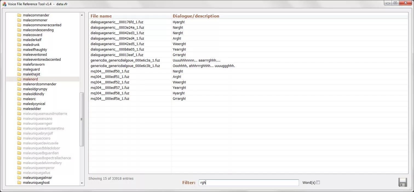Click the folder icon beside maleforsworn

[x=19, y=65]
